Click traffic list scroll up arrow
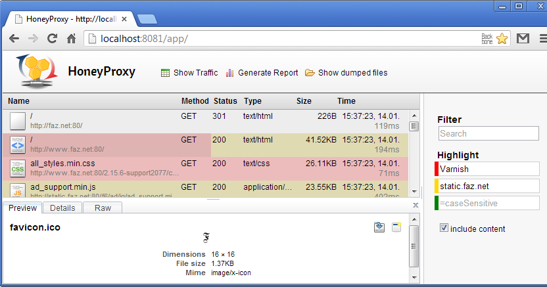This screenshot has width=547, height=287. click(x=414, y=116)
